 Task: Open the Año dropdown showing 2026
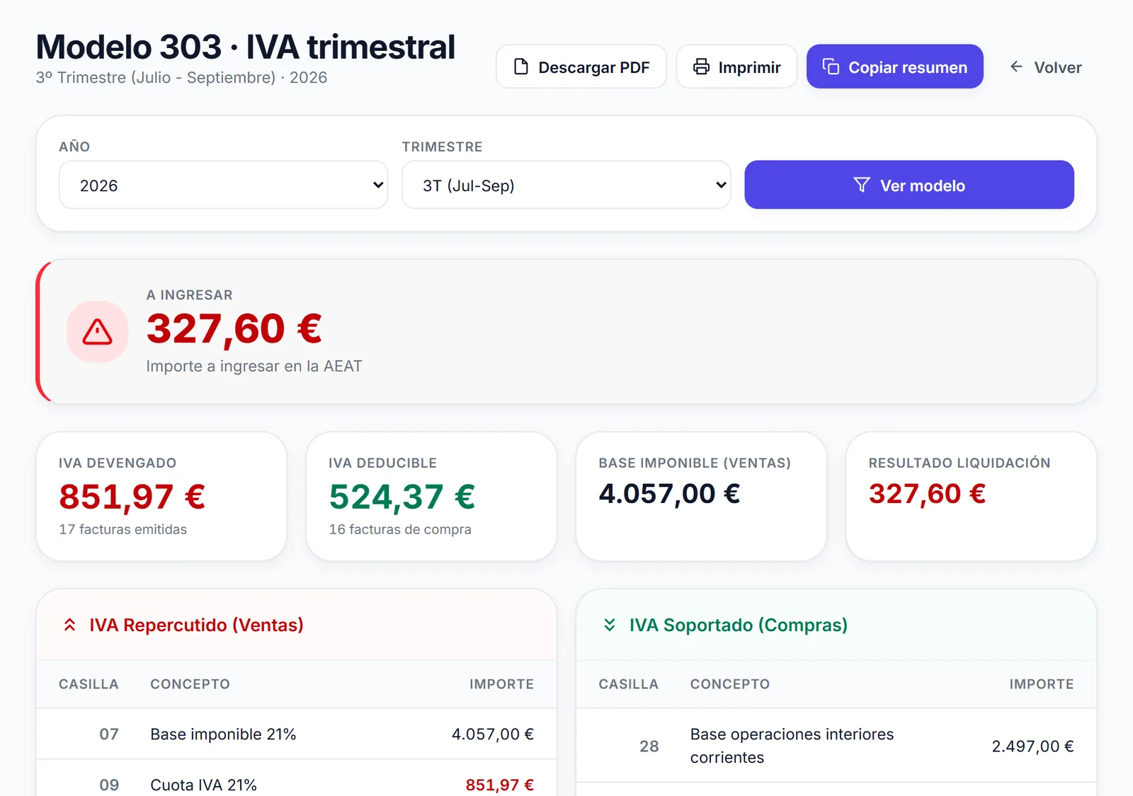coord(223,185)
